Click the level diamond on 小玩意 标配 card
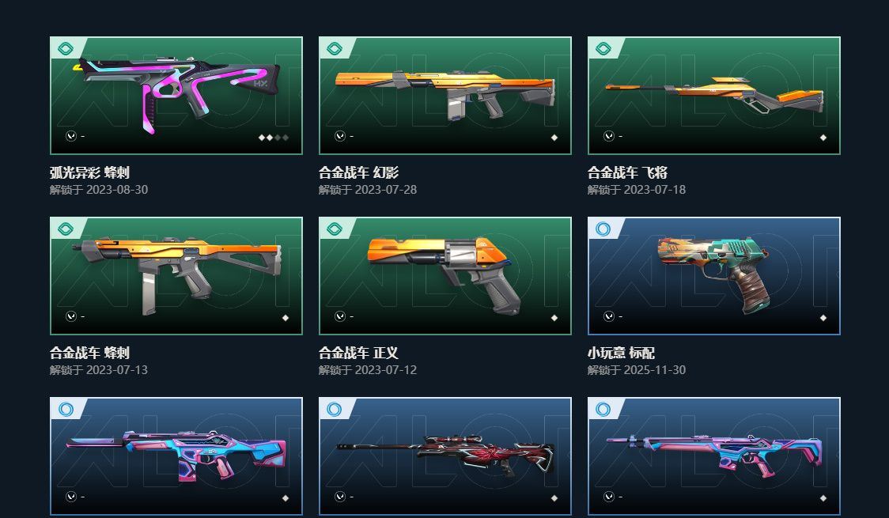The width and height of the screenshot is (889, 518). click(823, 318)
